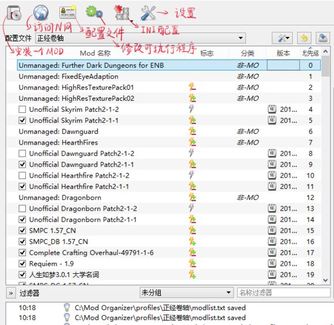Image resolution: width=334 pixels, height=325 pixels.
Task: Click first log entry modlist.txt saved
Action: click(160, 308)
